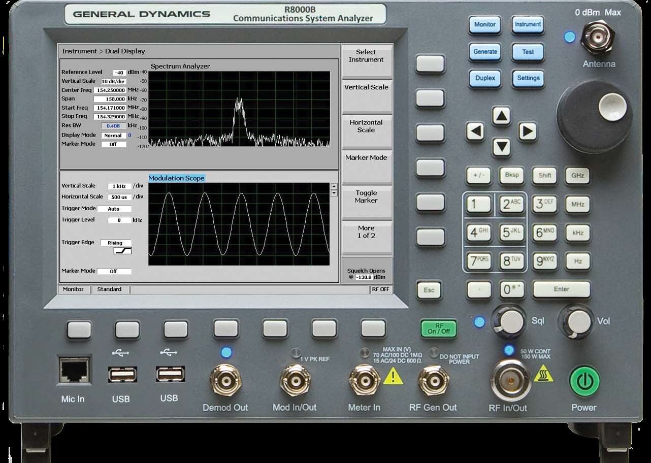Hit the blue Test button
The image size is (651, 463).
[x=528, y=52]
